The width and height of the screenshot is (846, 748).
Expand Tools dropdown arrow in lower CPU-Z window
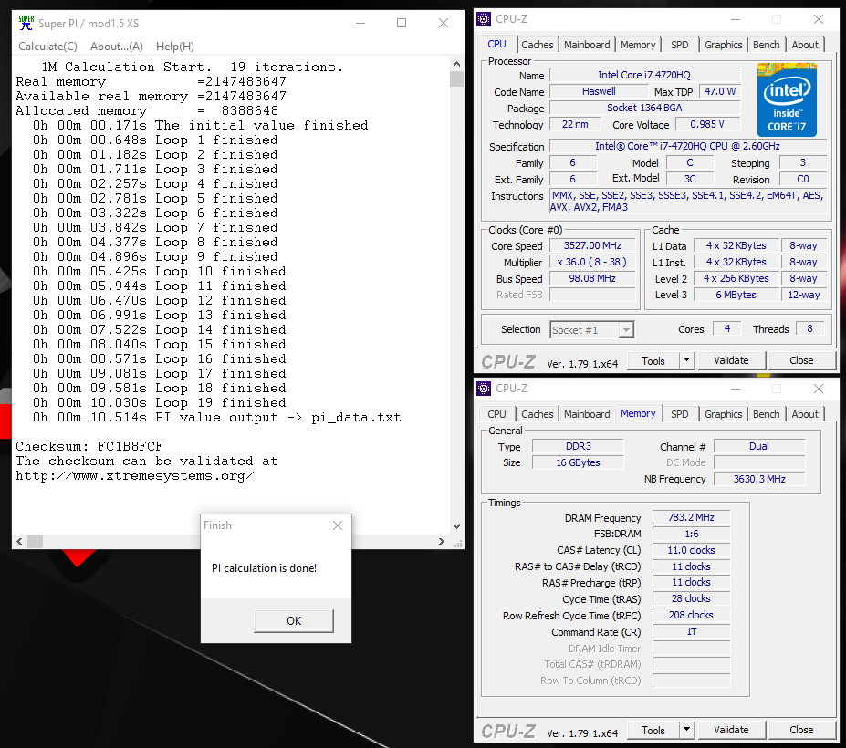pyautogui.click(x=686, y=730)
